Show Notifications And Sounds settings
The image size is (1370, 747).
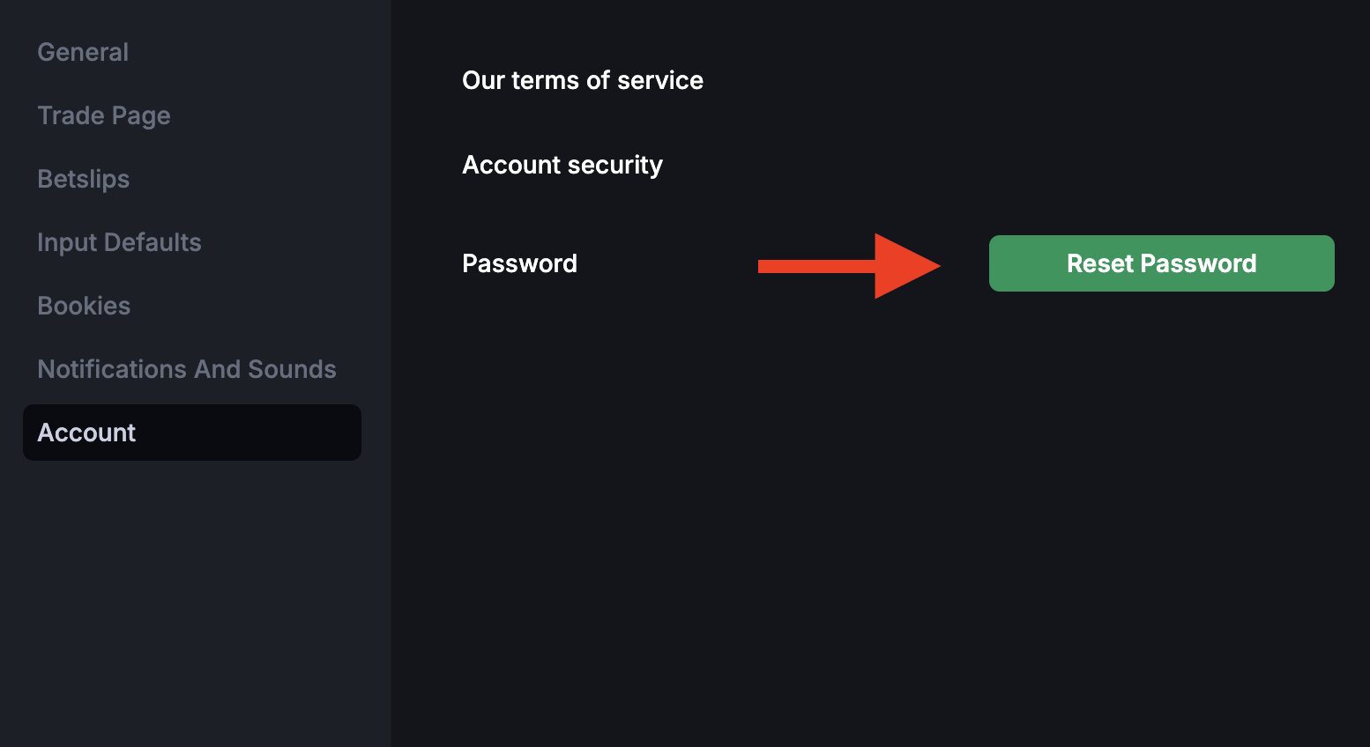(187, 369)
